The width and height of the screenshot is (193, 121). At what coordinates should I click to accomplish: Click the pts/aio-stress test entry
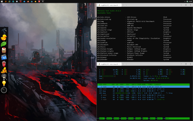[x=104, y=17]
